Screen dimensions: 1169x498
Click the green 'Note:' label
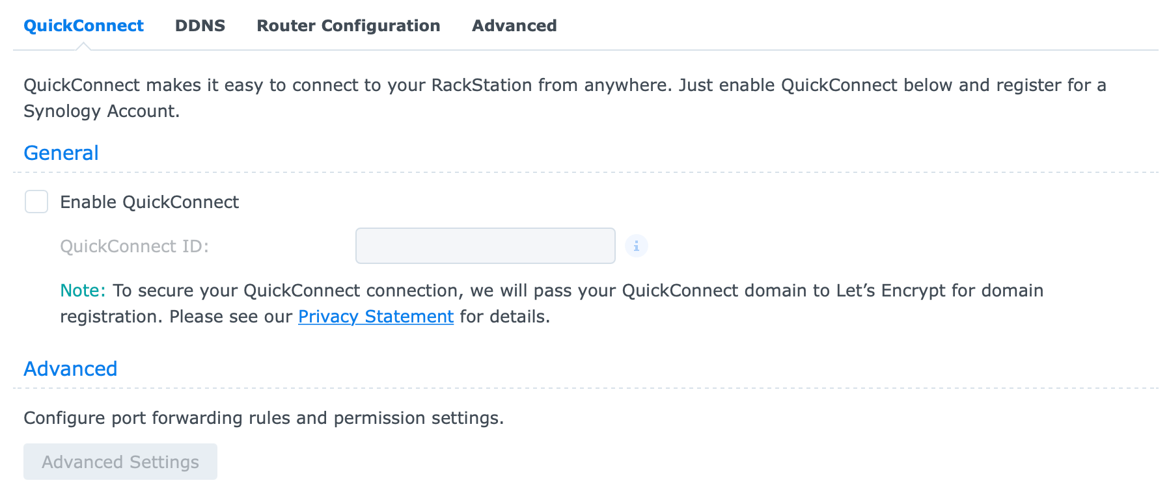coord(83,291)
